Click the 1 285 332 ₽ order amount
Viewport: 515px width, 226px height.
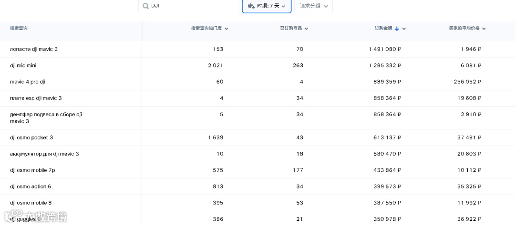(385, 66)
